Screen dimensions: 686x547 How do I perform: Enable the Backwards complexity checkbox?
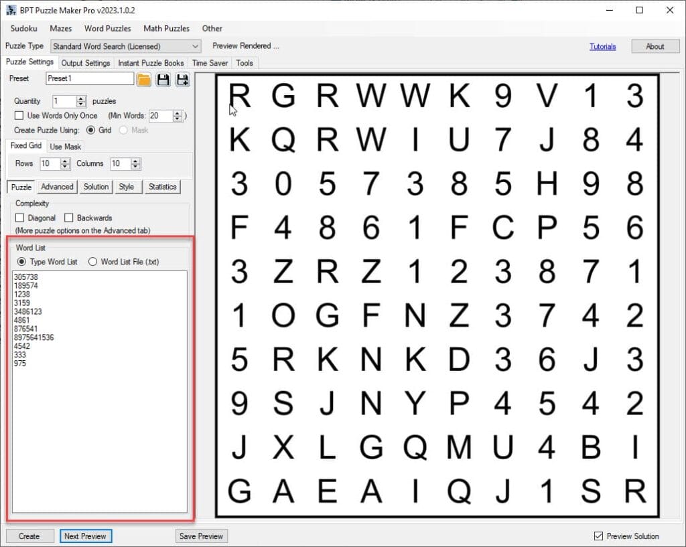(69, 218)
